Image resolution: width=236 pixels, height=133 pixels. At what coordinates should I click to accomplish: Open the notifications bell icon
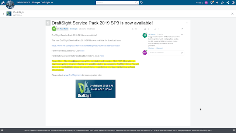pos(212,3)
